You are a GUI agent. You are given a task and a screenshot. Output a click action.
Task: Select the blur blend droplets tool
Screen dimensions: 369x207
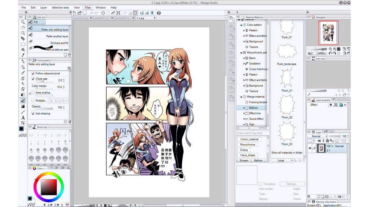tap(23, 95)
